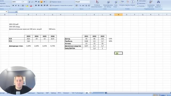This screenshot has height=96, width=171.
Task: Open Font group dialog launcher
Action: 33,9
